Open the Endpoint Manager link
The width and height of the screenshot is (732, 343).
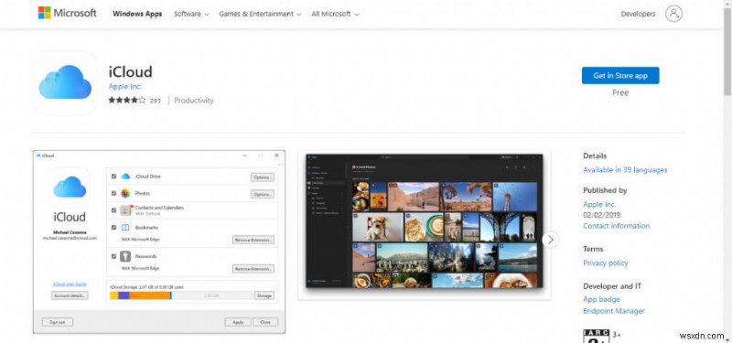614,311
